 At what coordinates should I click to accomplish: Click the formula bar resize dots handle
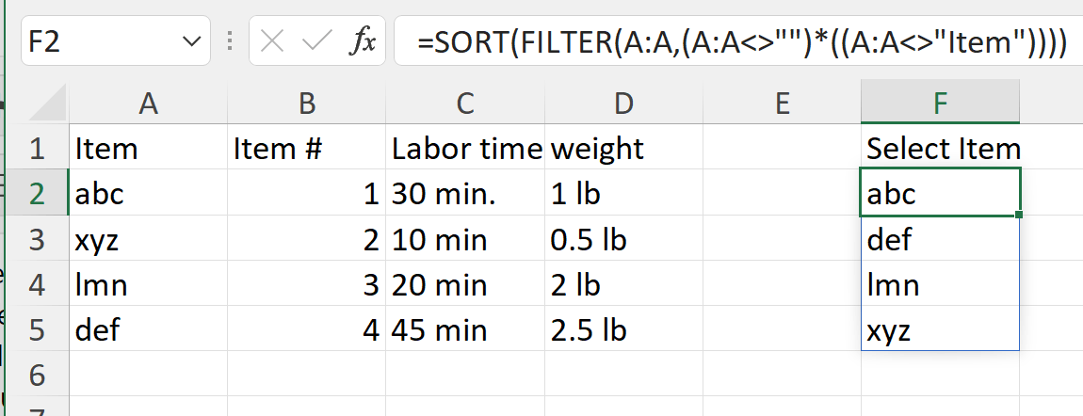pos(230,42)
